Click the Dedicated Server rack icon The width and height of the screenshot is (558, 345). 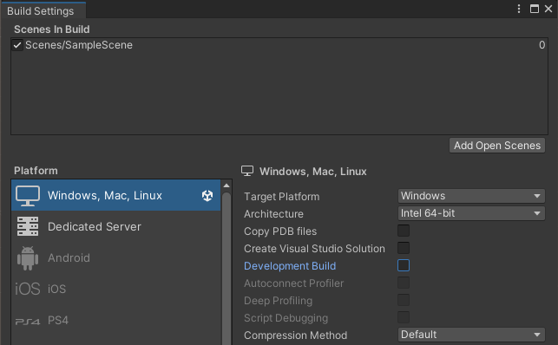pos(28,227)
